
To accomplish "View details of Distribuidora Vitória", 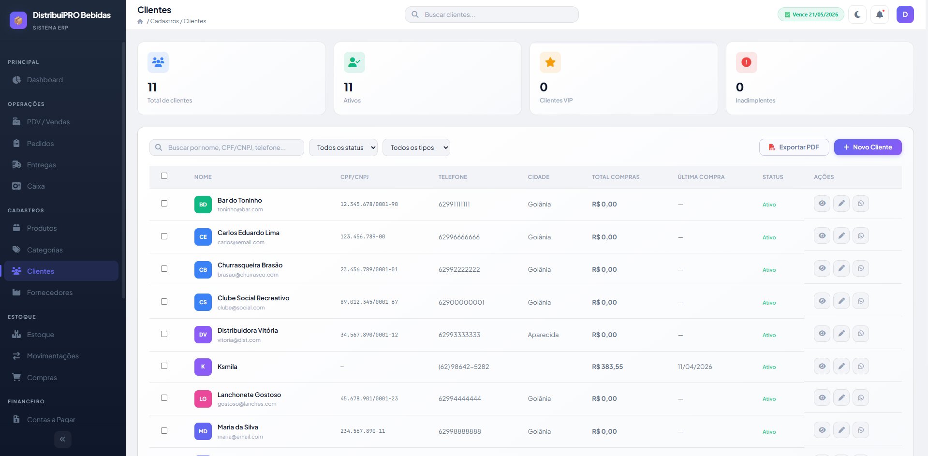I will pos(822,334).
